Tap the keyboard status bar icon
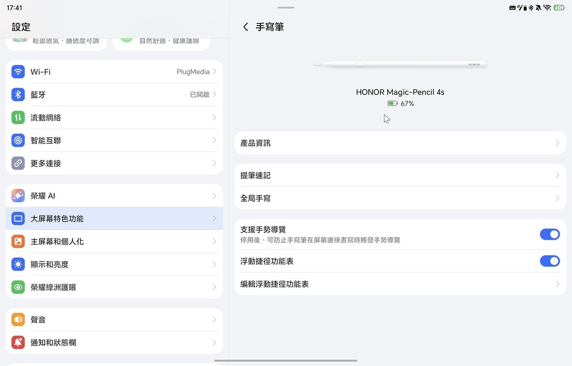Viewport: 572px width, 366px height. click(512, 8)
